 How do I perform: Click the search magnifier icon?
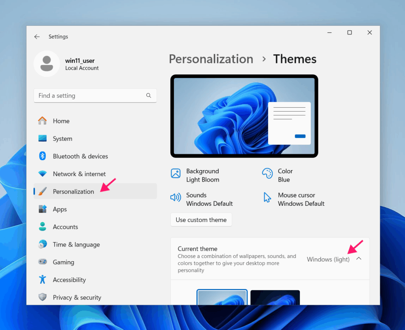[x=149, y=95]
